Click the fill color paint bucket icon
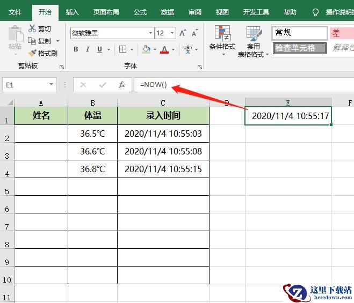This screenshot has height=303, width=354. [146, 49]
